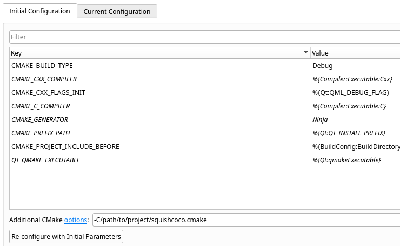Image resolution: width=400 pixels, height=246 pixels.
Task: Switch to the Current Configuration tab
Action: pyautogui.click(x=117, y=11)
